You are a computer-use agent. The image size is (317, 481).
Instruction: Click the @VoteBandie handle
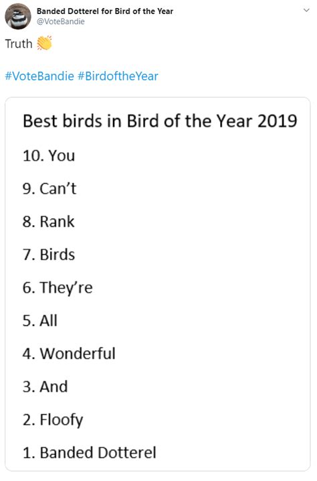coord(61,21)
